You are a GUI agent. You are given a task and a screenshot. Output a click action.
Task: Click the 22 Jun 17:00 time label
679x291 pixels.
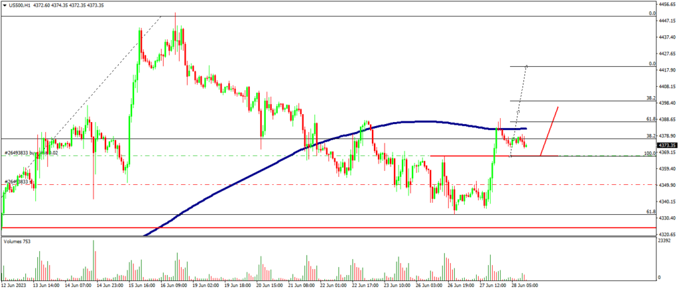pyautogui.click(x=366, y=286)
